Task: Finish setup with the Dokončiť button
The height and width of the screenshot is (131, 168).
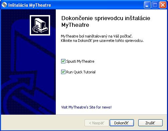Action: tap(122, 123)
